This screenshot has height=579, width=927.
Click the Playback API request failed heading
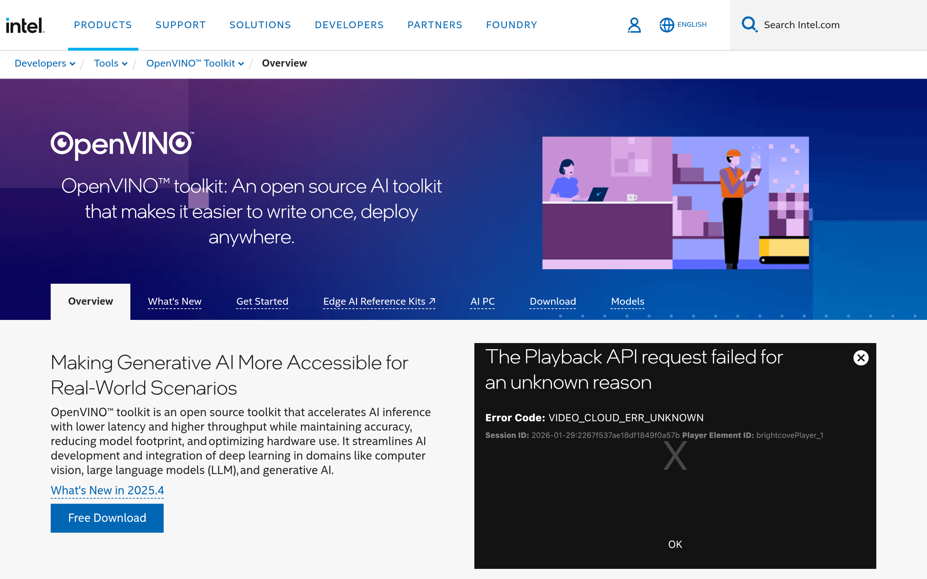pos(634,369)
